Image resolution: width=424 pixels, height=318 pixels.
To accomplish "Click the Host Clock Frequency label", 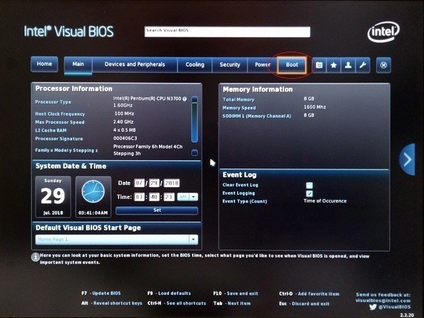I will tap(60, 114).
